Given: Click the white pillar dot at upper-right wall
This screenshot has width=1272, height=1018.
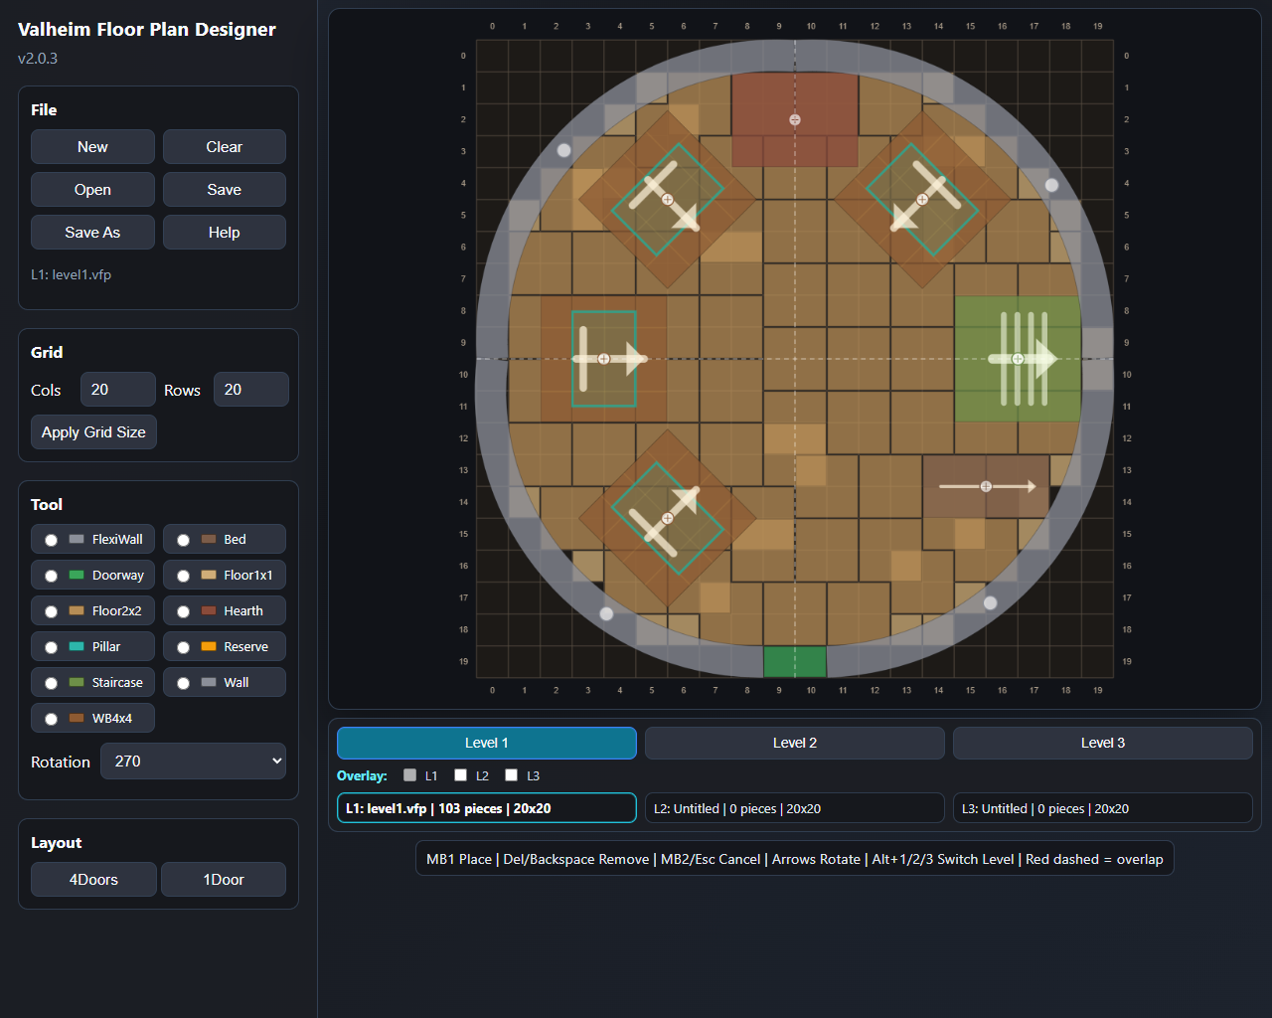Looking at the screenshot, I should (1052, 185).
